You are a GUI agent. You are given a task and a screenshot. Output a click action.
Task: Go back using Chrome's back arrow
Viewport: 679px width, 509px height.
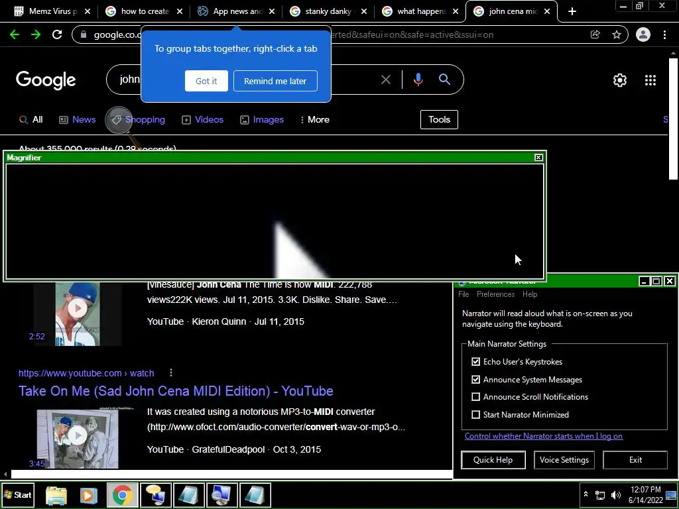coord(15,34)
